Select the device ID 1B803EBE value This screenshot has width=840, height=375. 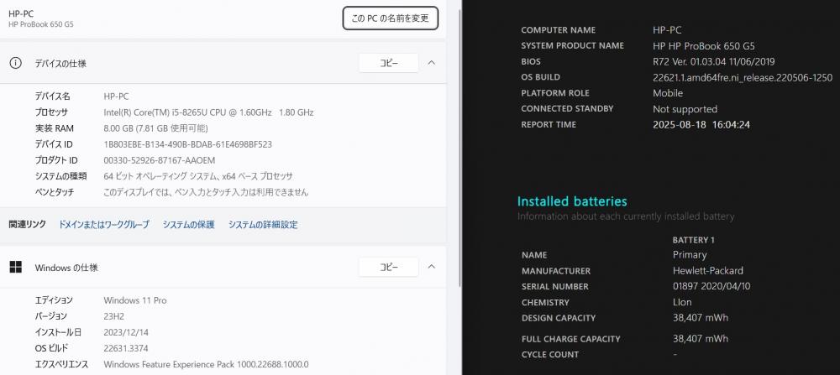187,144
